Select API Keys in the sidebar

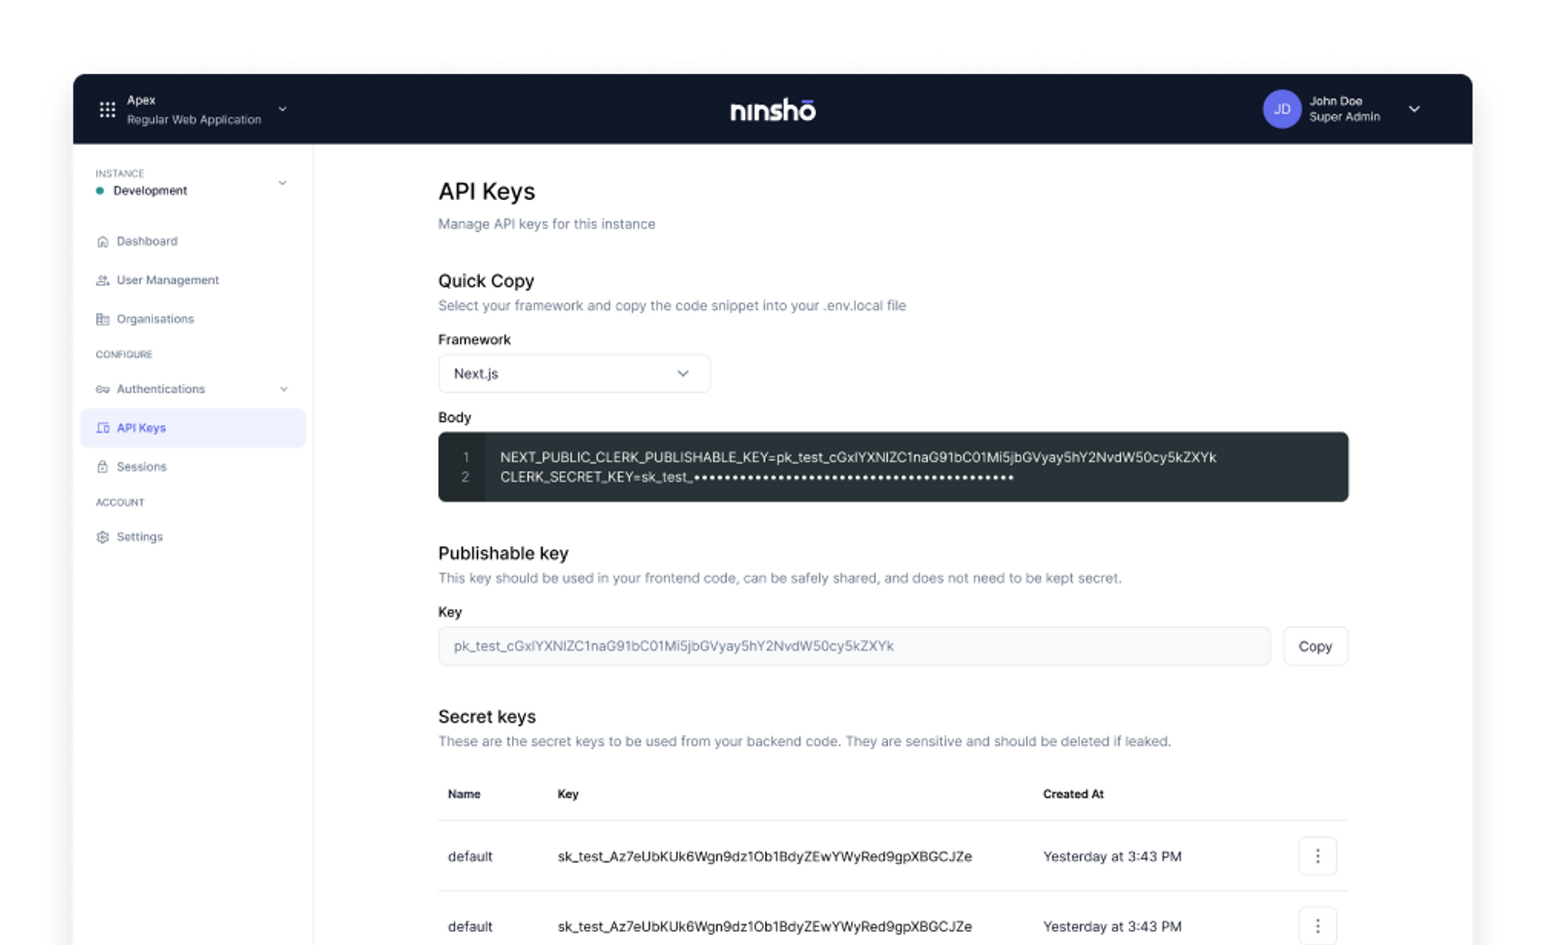[141, 428]
